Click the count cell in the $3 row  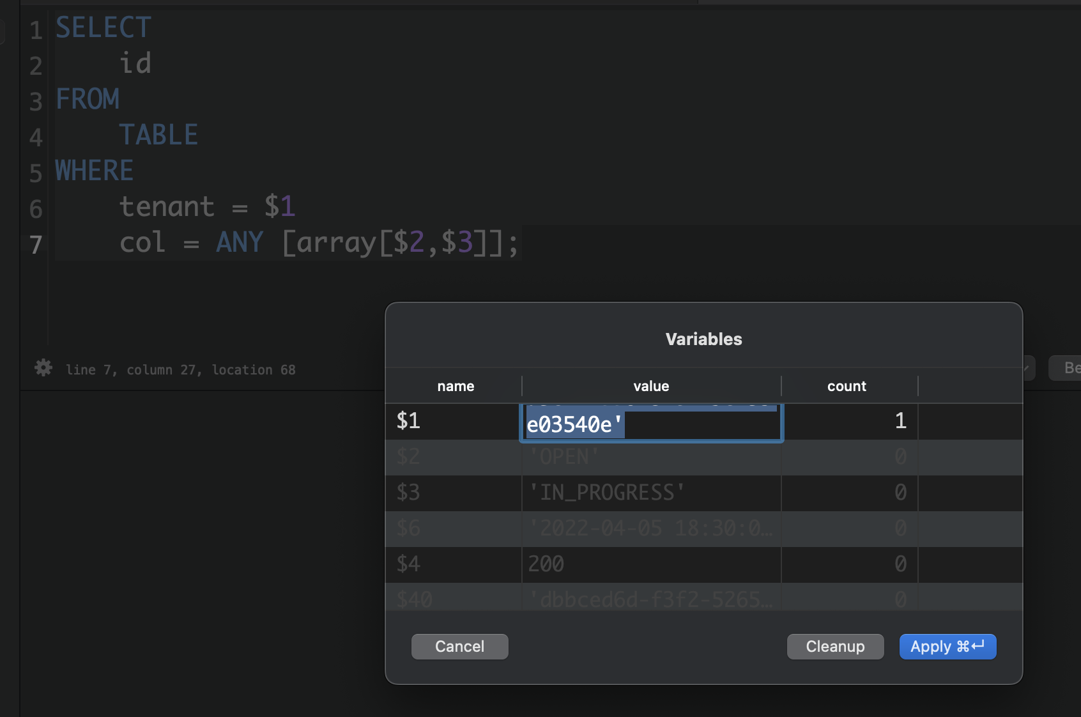tap(850, 493)
